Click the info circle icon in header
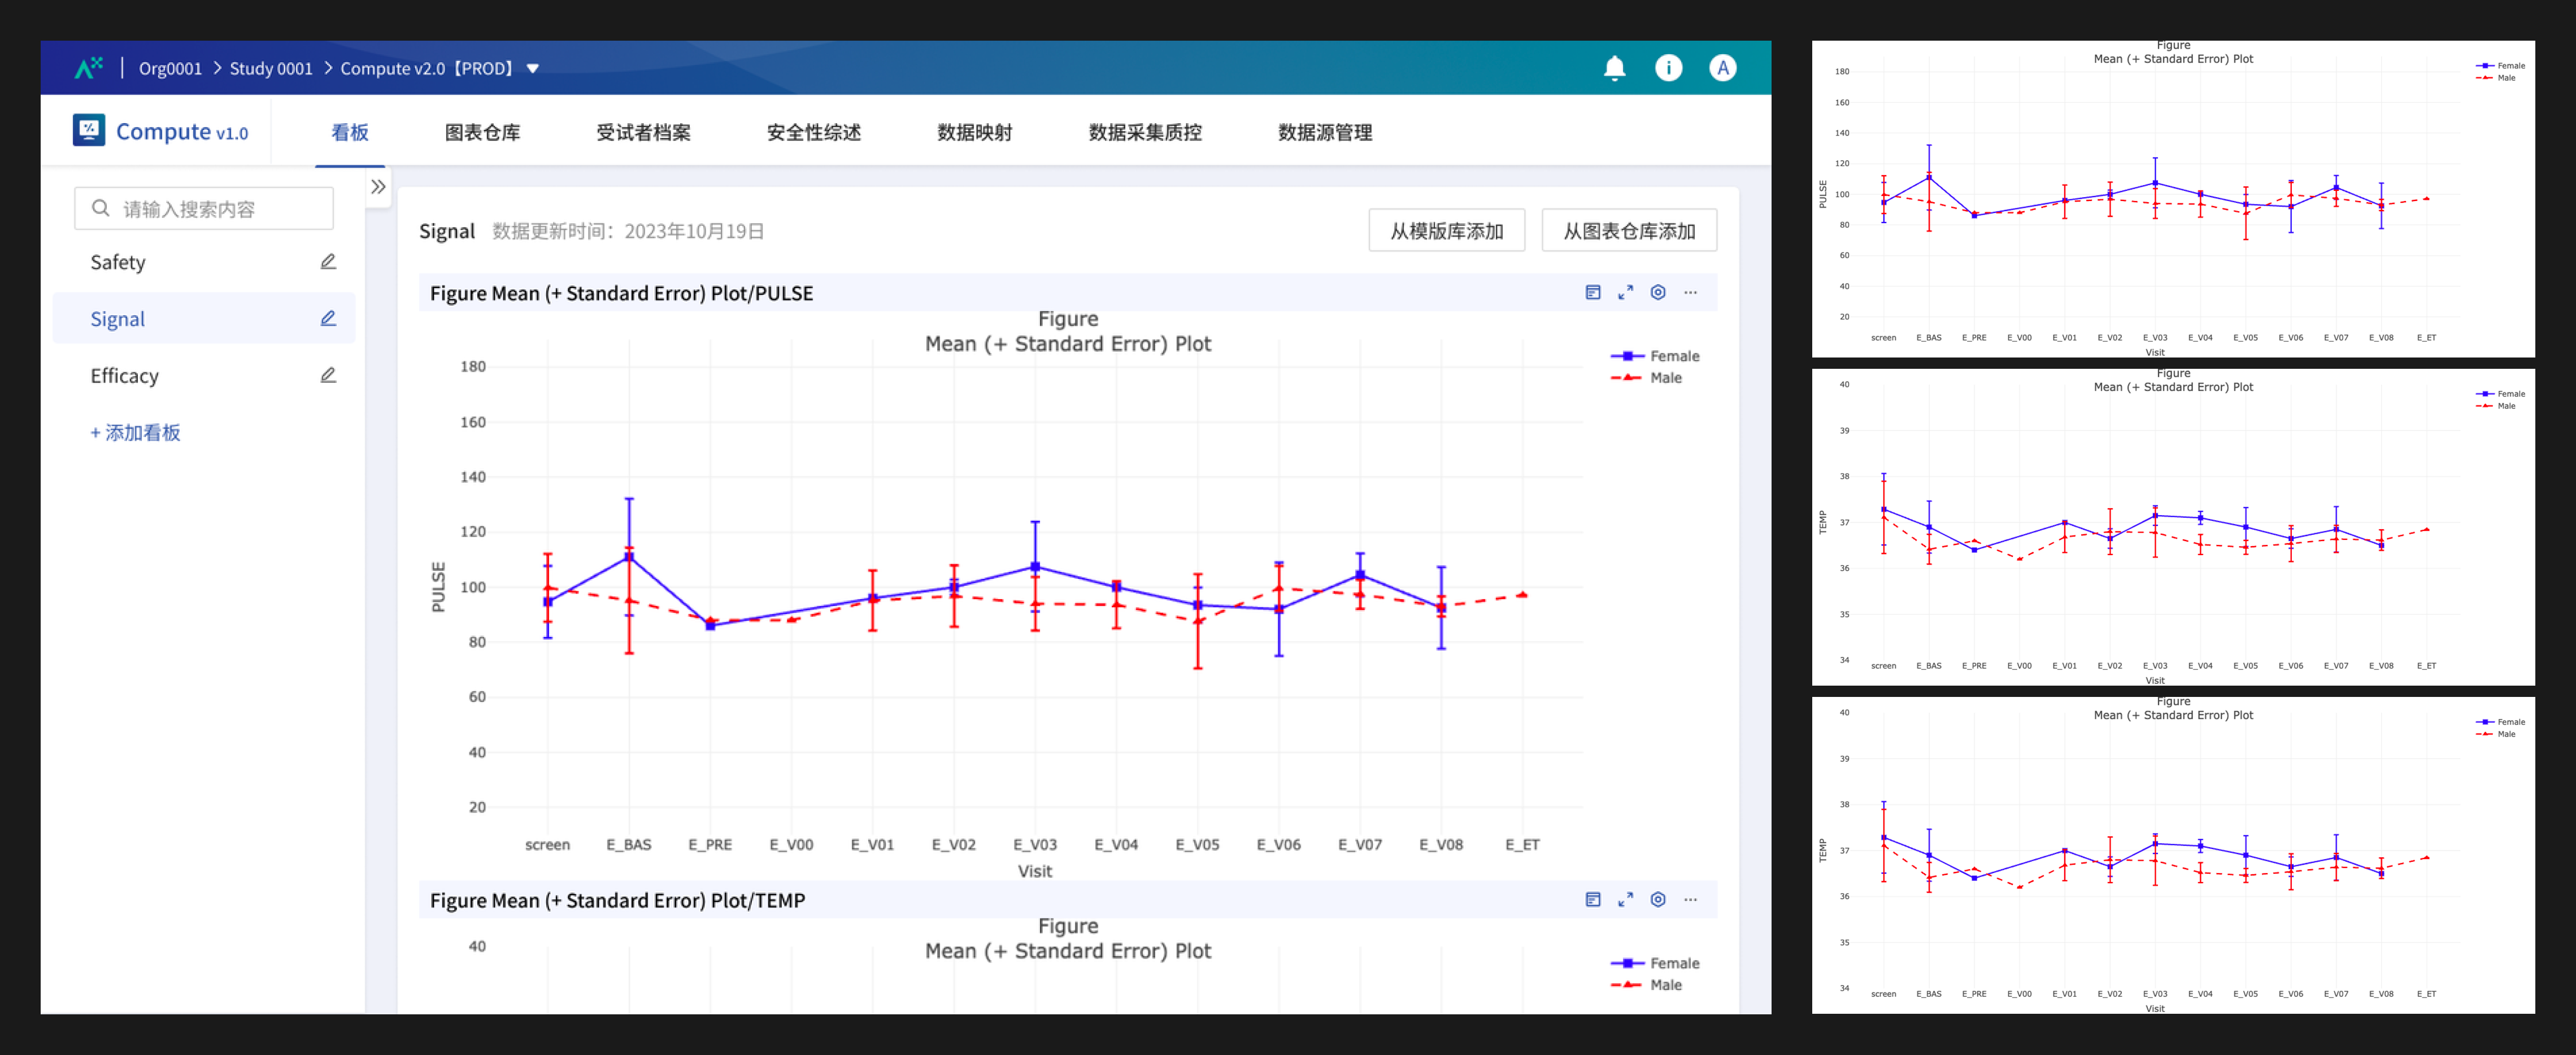 (x=1668, y=68)
